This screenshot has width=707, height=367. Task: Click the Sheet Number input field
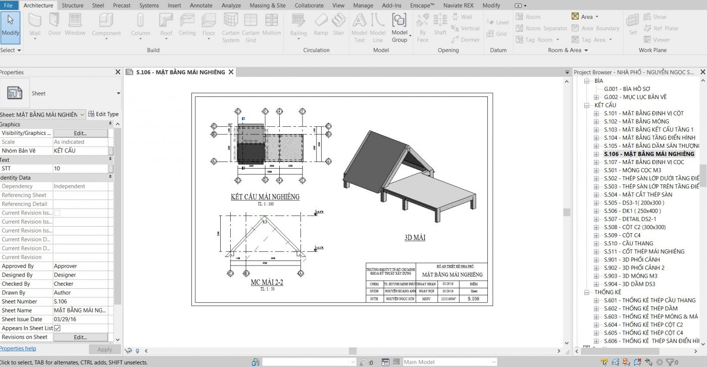pyautogui.click(x=81, y=301)
